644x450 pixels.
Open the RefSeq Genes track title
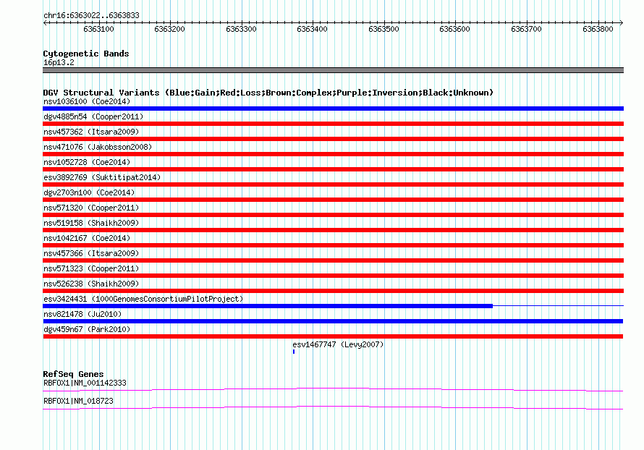[x=73, y=374]
